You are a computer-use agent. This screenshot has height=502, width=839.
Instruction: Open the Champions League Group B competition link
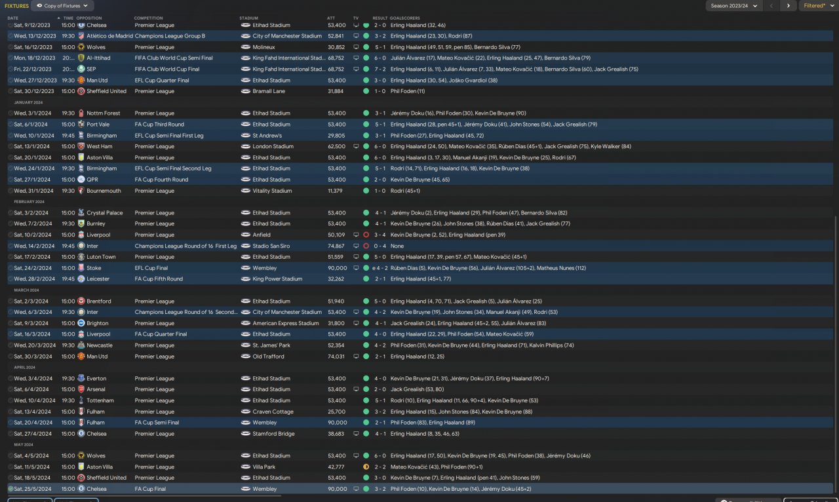coord(170,36)
